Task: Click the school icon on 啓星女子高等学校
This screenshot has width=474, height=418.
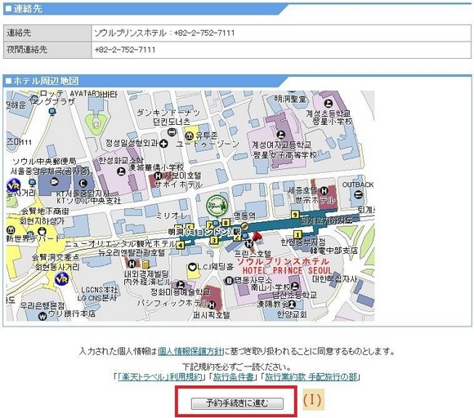Action: [x=281, y=135]
